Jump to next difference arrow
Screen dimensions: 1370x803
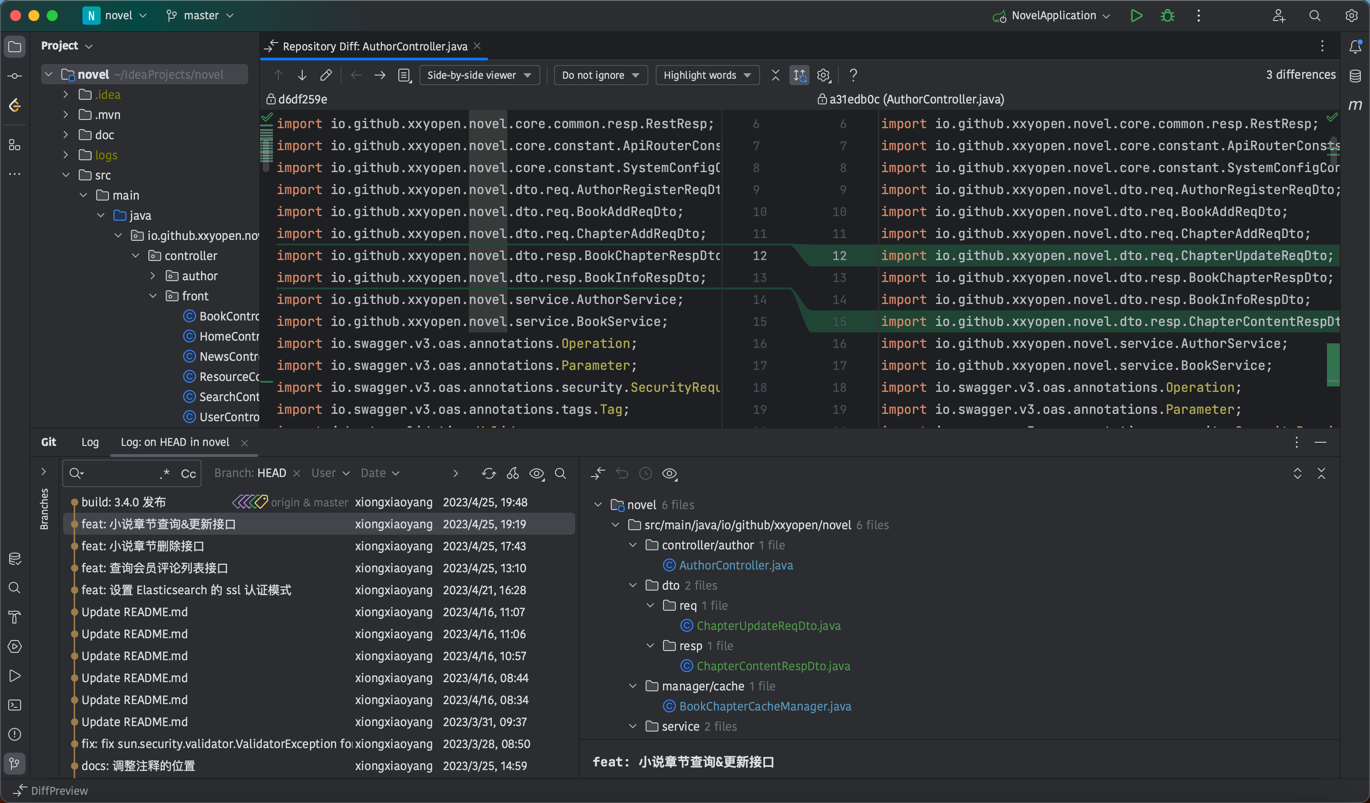click(x=302, y=75)
